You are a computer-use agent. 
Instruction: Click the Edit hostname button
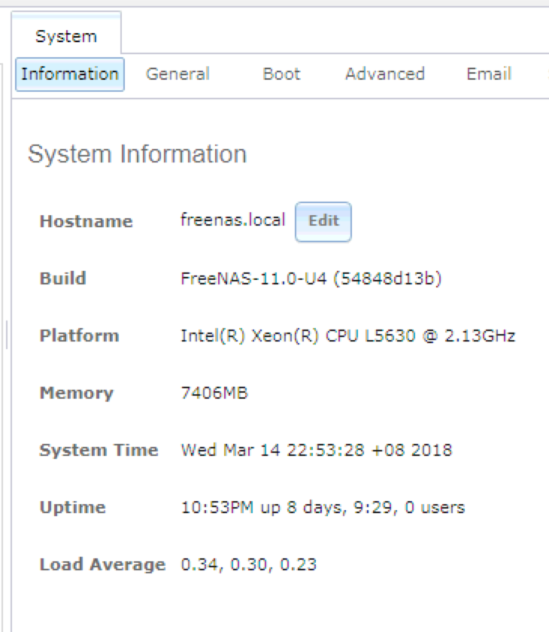(323, 222)
